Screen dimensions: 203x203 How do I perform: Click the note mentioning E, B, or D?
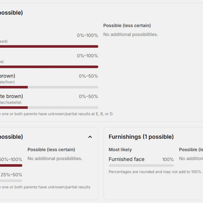click(x=57, y=114)
